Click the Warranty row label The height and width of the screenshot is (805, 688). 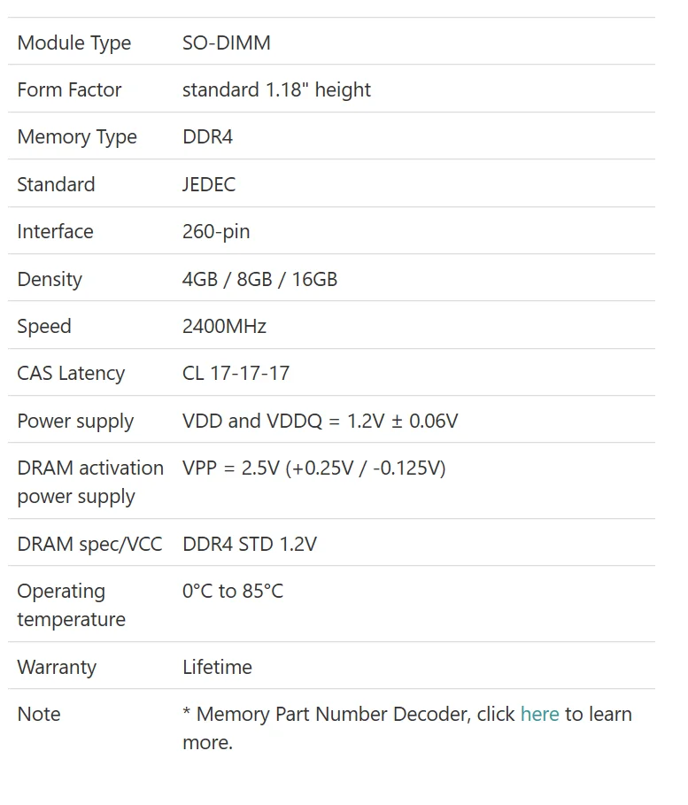tap(57, 668)
